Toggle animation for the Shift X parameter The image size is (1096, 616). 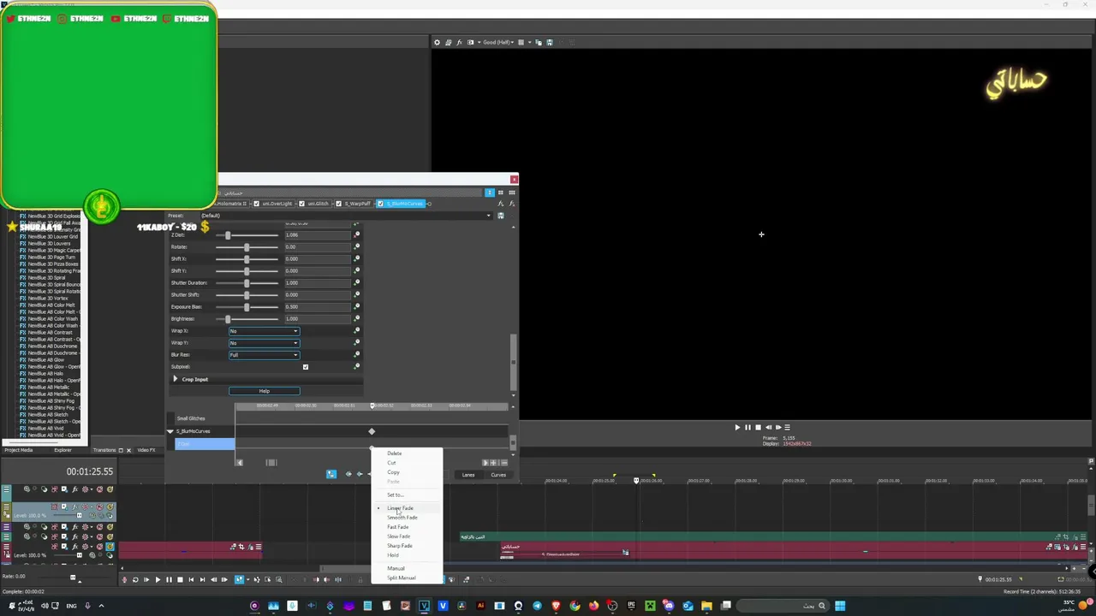click(x=357, y=259)
